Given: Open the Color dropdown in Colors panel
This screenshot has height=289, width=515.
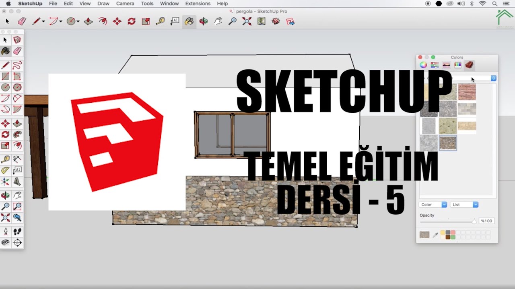Looking at the screenshot, I should click(433, 205).
